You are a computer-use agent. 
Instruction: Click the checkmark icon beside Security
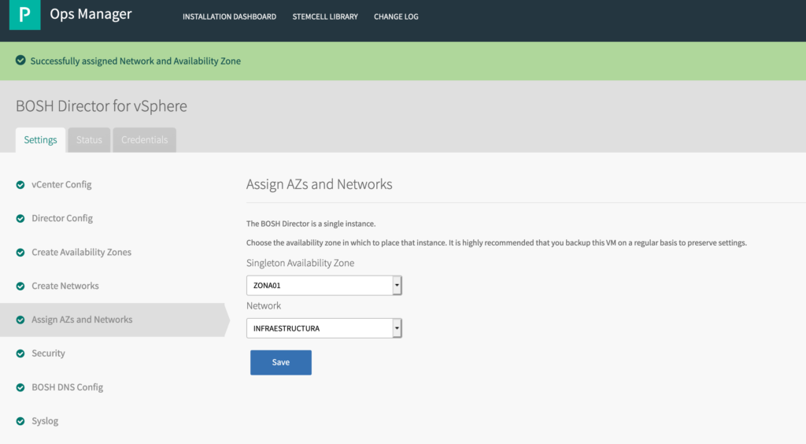click(x=20, y=353)
